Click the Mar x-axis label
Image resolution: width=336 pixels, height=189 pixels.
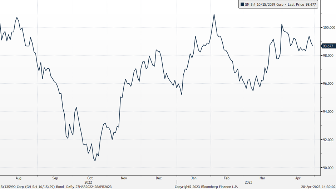tap(262, 178)
